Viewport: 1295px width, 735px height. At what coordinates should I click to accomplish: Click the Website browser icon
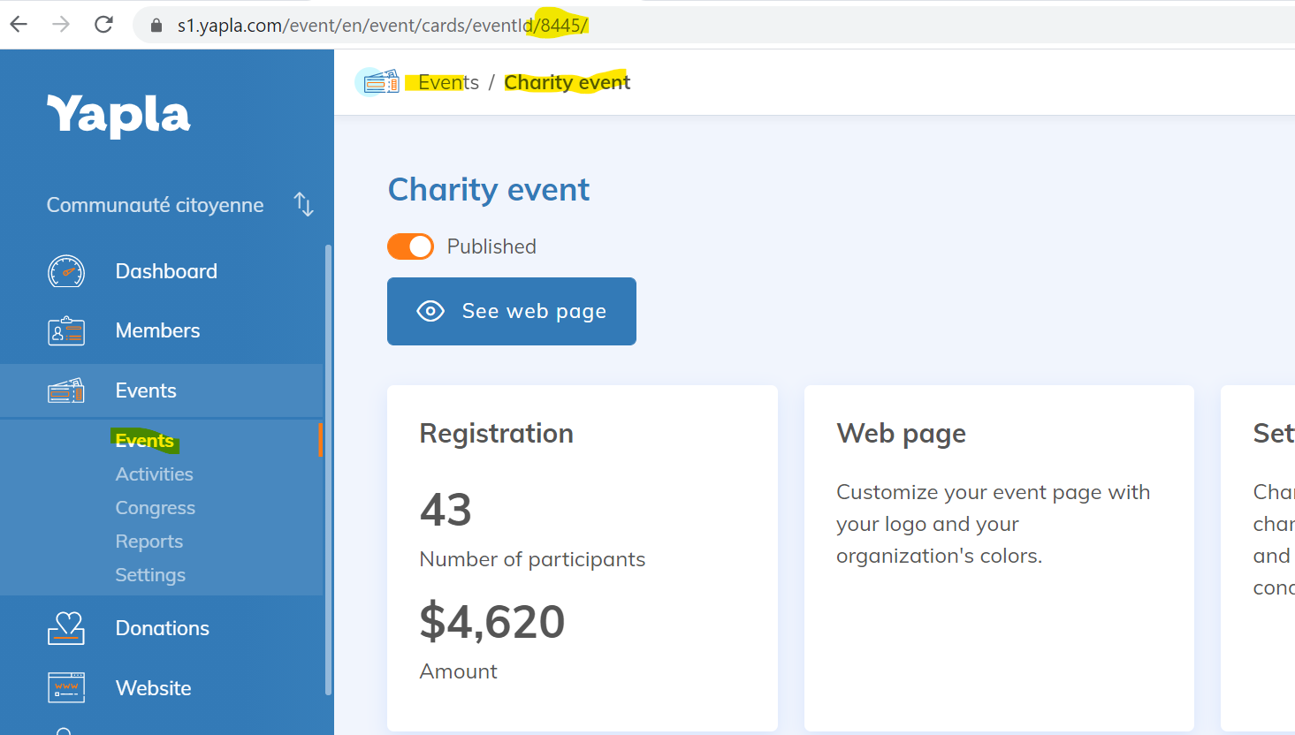[x=66, y=687]
